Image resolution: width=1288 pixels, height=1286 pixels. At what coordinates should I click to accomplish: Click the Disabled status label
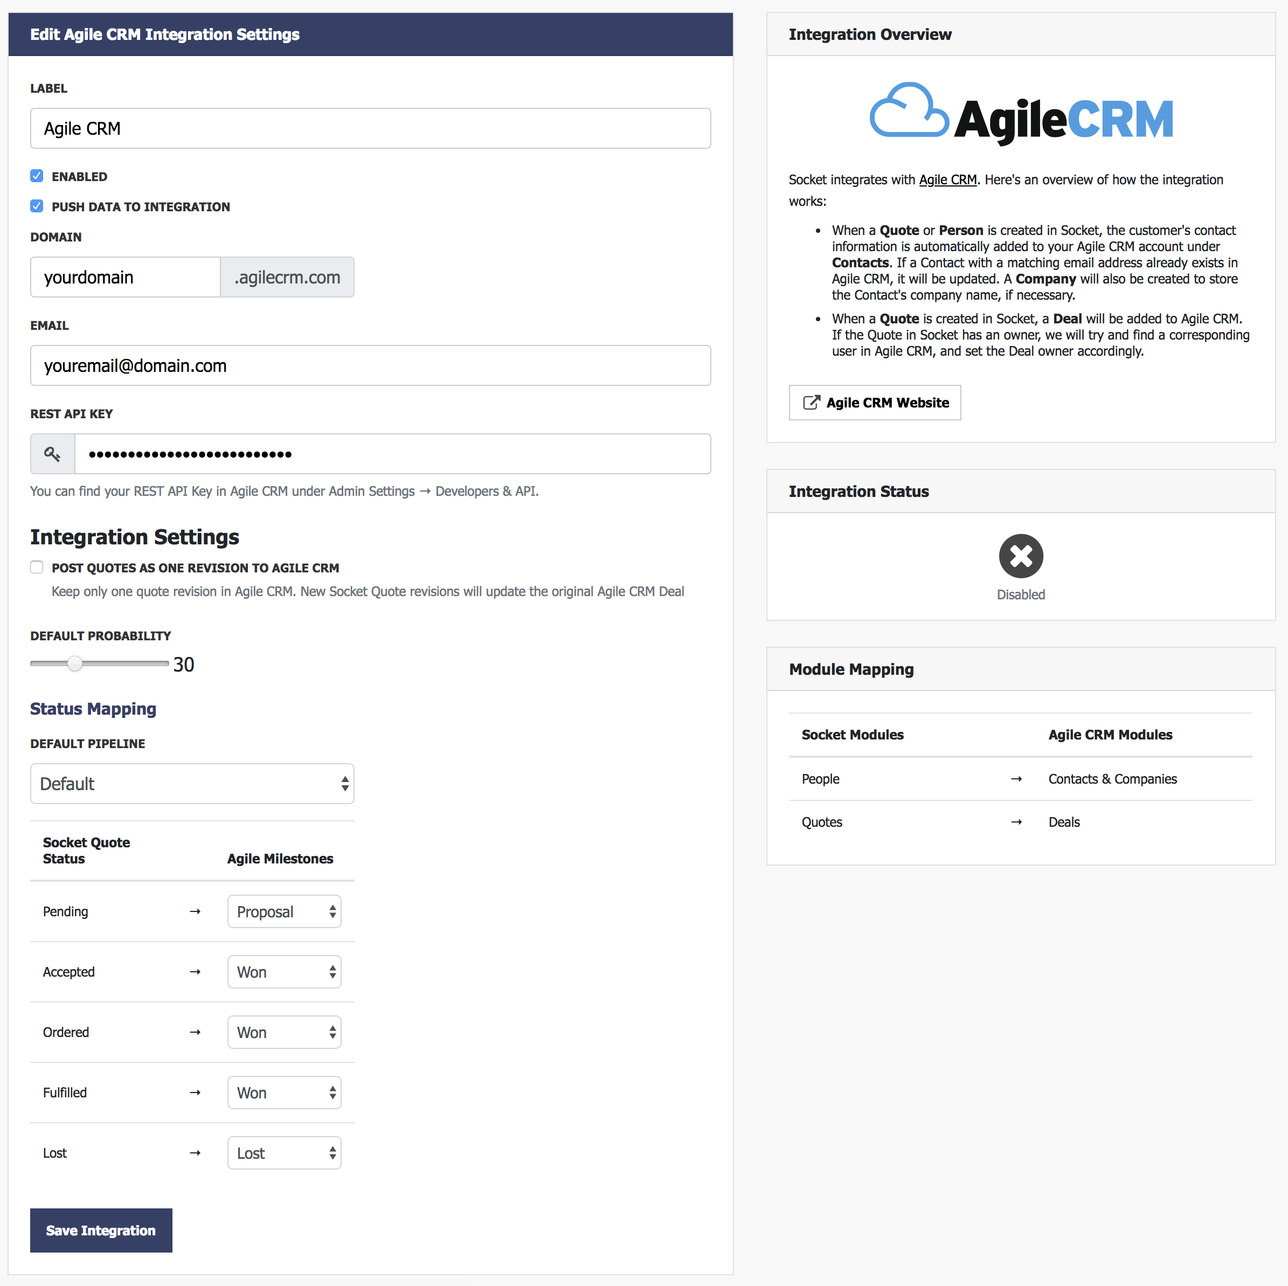(x=1021, y=594)
